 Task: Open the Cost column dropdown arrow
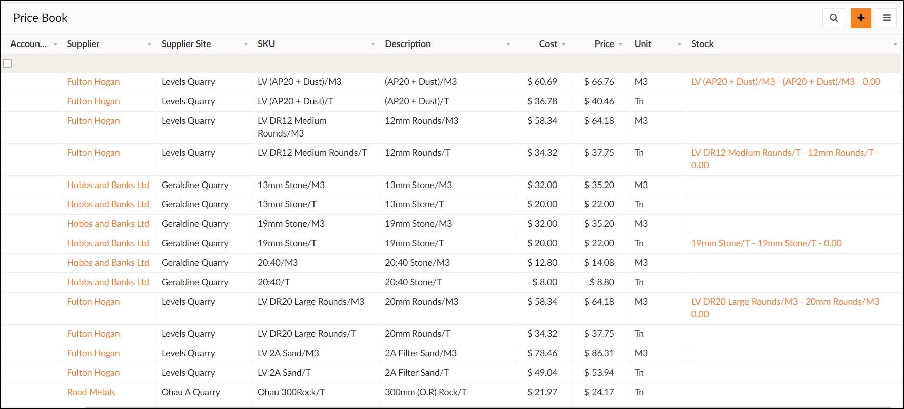[564, 44]
